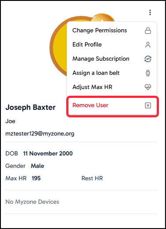166x229 pixels.
Task: Click the Joseph Baxter name heading
Action: click(30, 107)
